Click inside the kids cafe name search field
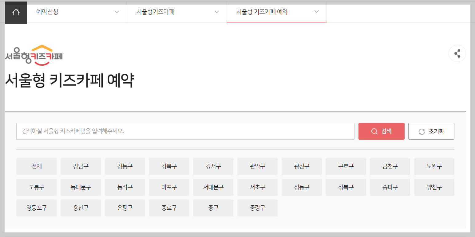Viewport: 475px width, 237px height. click(185, 131)
